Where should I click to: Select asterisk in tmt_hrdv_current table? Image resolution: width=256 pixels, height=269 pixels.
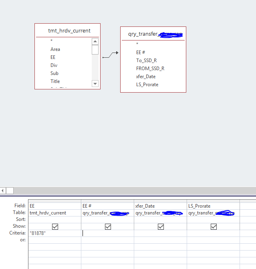point(51,40)
